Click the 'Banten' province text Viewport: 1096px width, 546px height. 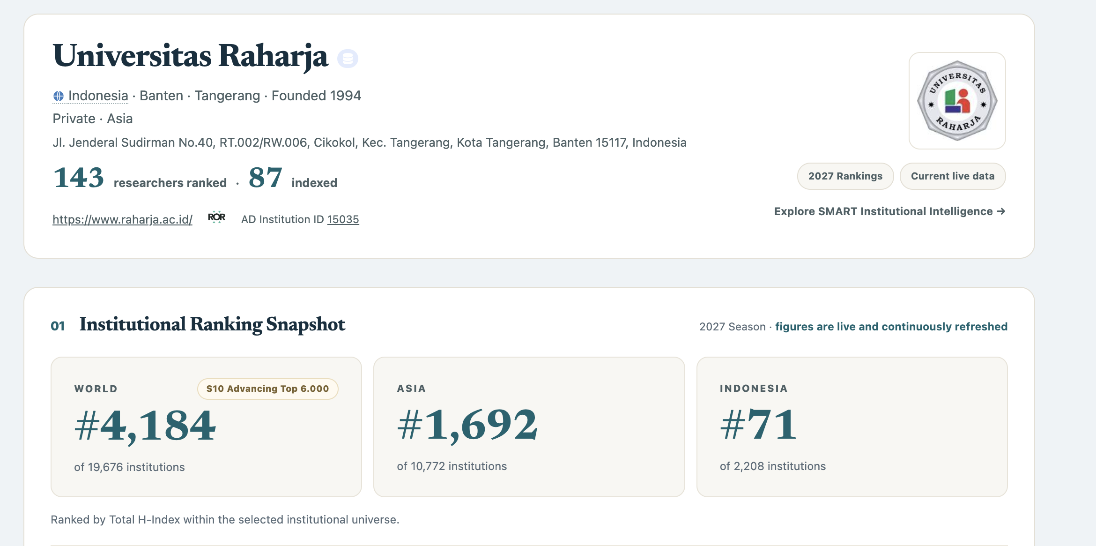[161, 96]
